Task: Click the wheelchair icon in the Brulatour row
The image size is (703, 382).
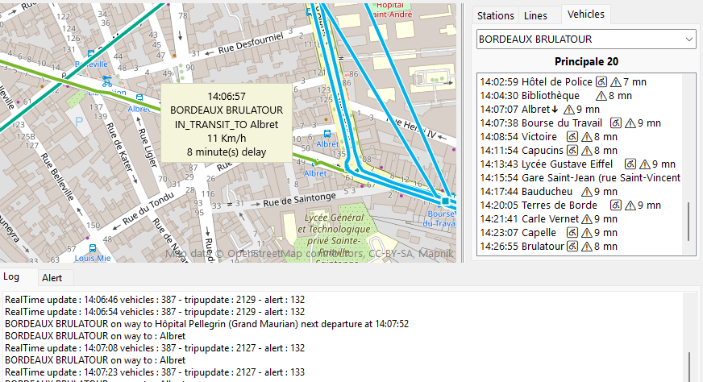Action: pyautogui.click(x=572, y=247)
